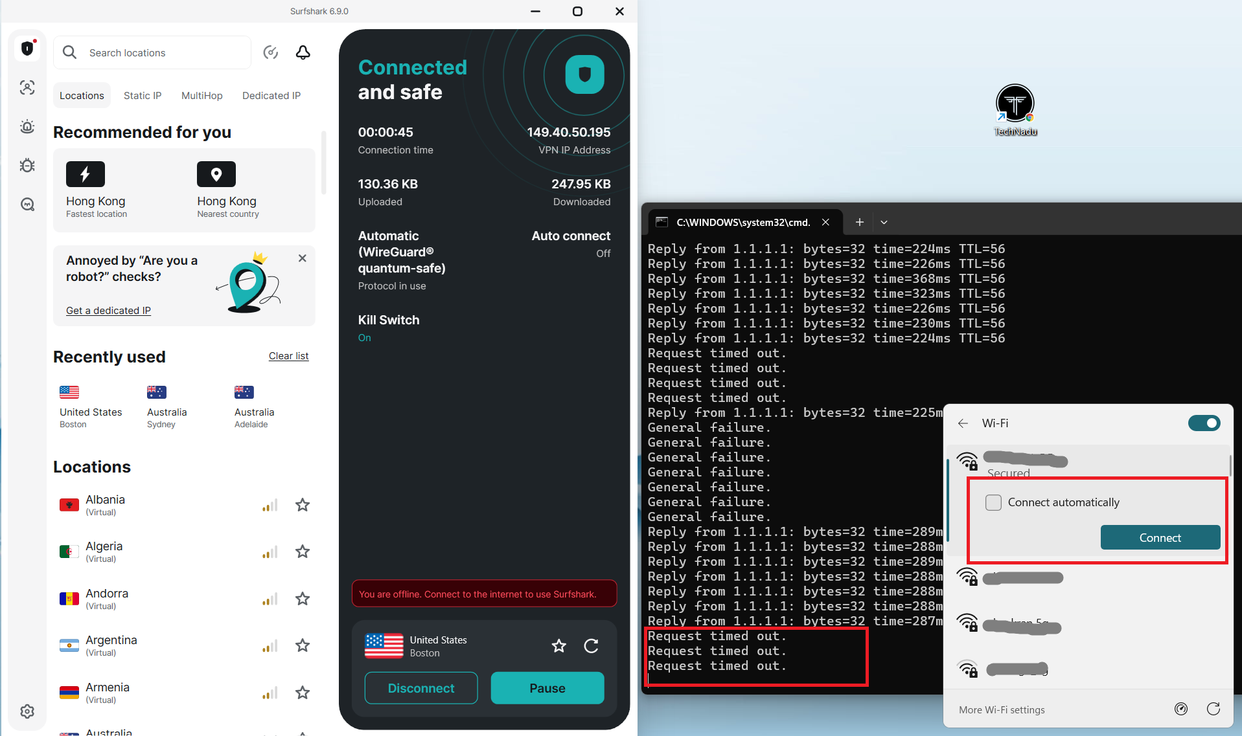Image resolution: width=1242 pixels, height=736 pixels.
Task: Toggle the Kill Switch setting
Action: click(x=389, y=328)
